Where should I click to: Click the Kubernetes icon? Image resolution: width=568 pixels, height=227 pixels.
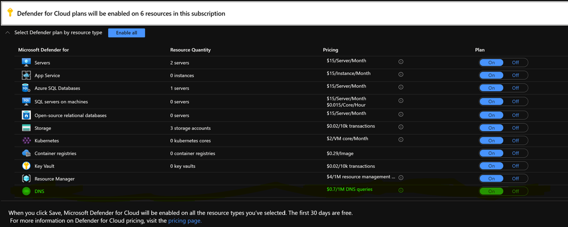(x=26, y=141)
